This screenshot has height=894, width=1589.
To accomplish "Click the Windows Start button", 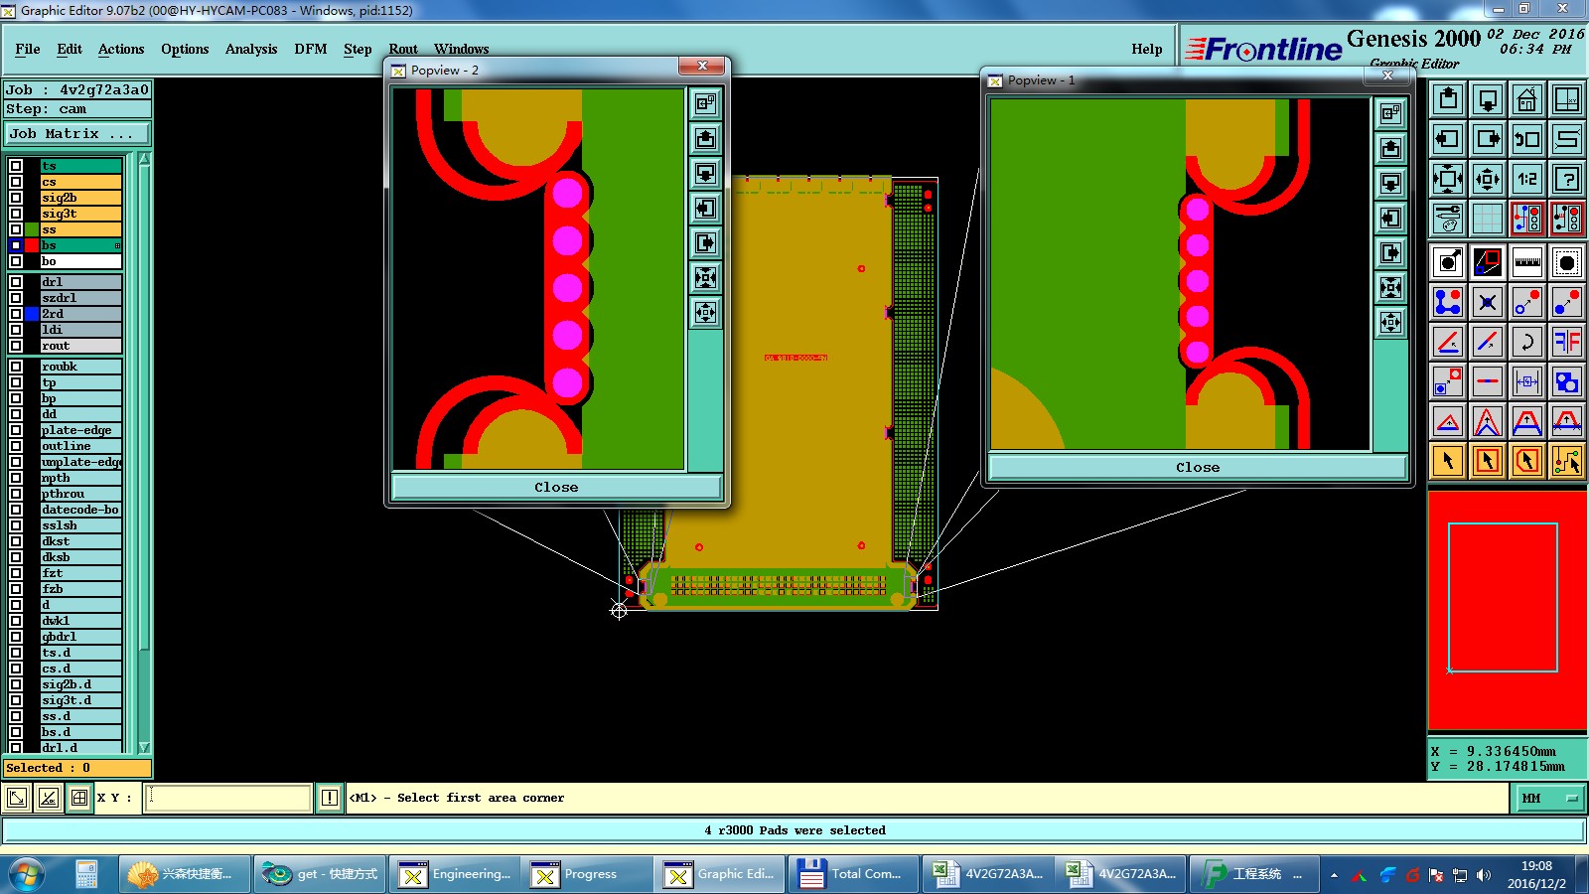I will point(27,874).
